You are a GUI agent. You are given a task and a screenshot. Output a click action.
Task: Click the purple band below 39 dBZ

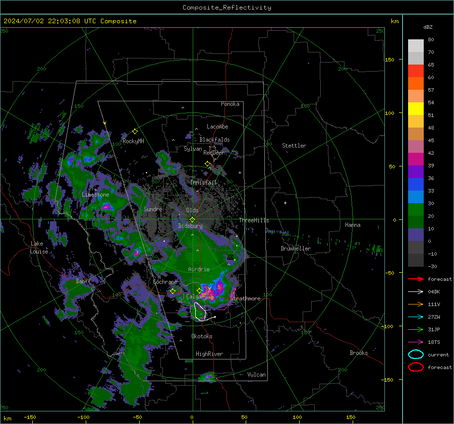[416, 171]
